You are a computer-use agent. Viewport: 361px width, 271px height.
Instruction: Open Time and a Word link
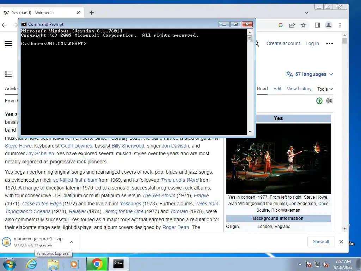[179, 180]
